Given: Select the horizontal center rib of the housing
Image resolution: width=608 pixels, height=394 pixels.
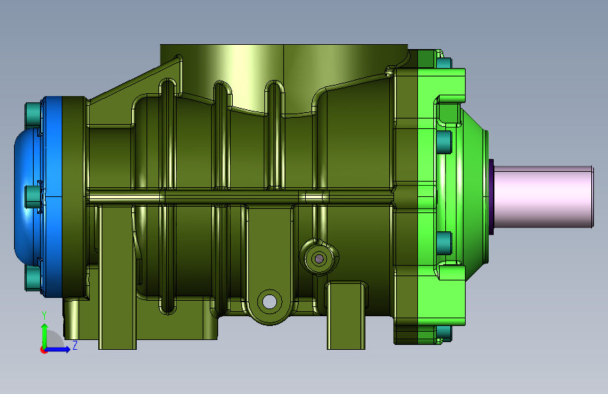Looking at the screenshot, I should (241, 196).
